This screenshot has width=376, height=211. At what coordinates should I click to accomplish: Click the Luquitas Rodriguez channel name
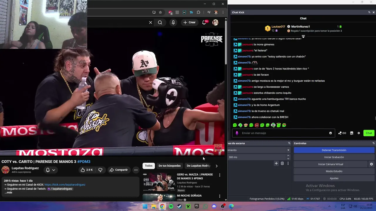pyautogui.click(x=25, y=168)
